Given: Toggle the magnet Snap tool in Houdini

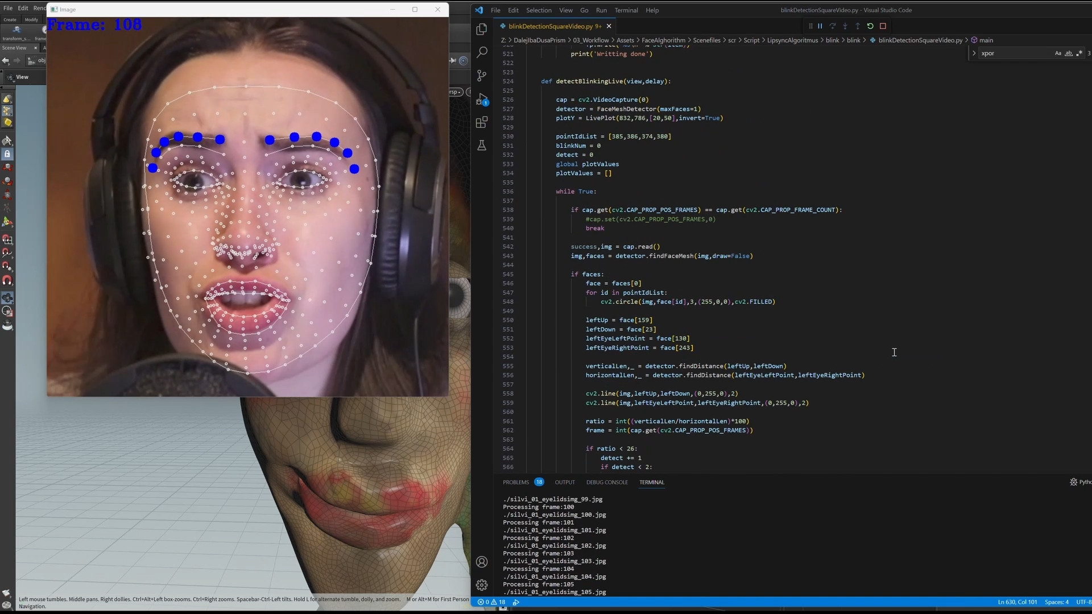Looking at the screenshot, I should (x=7, y=281).
